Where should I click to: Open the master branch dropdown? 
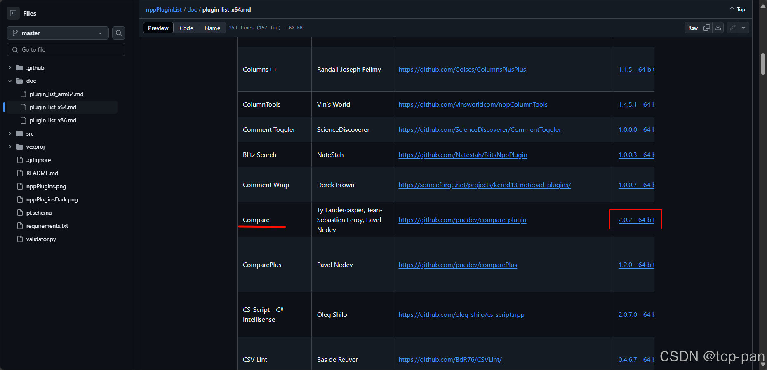(x=58, y=33)
